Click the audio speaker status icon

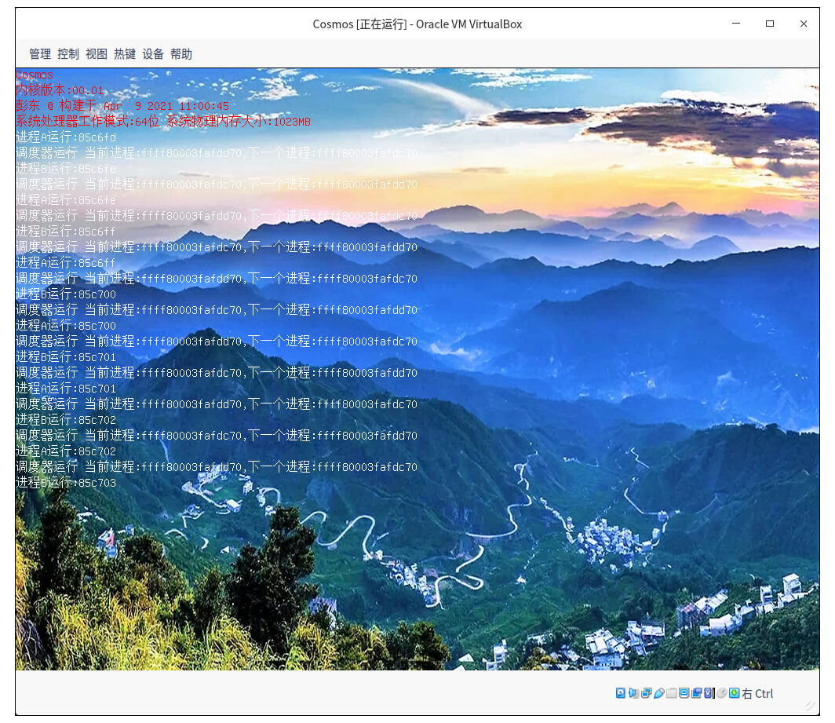tap(633, 692)
